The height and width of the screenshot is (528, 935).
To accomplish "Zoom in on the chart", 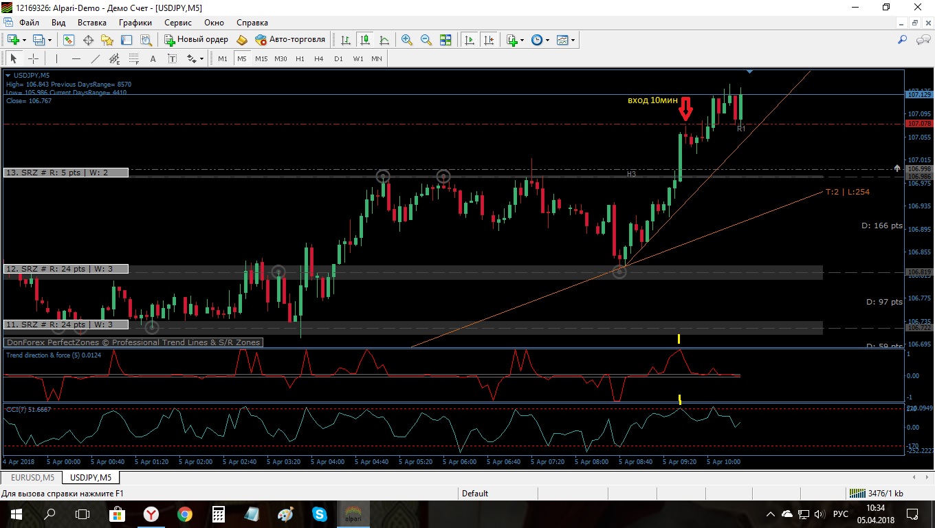I will [406, 40].
